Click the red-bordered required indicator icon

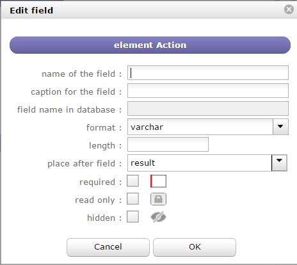tap(158, 181)
